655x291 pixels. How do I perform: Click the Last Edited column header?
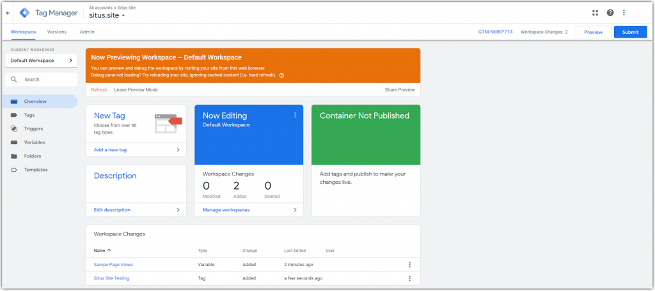pyautogui.click(x=295, y=251)
